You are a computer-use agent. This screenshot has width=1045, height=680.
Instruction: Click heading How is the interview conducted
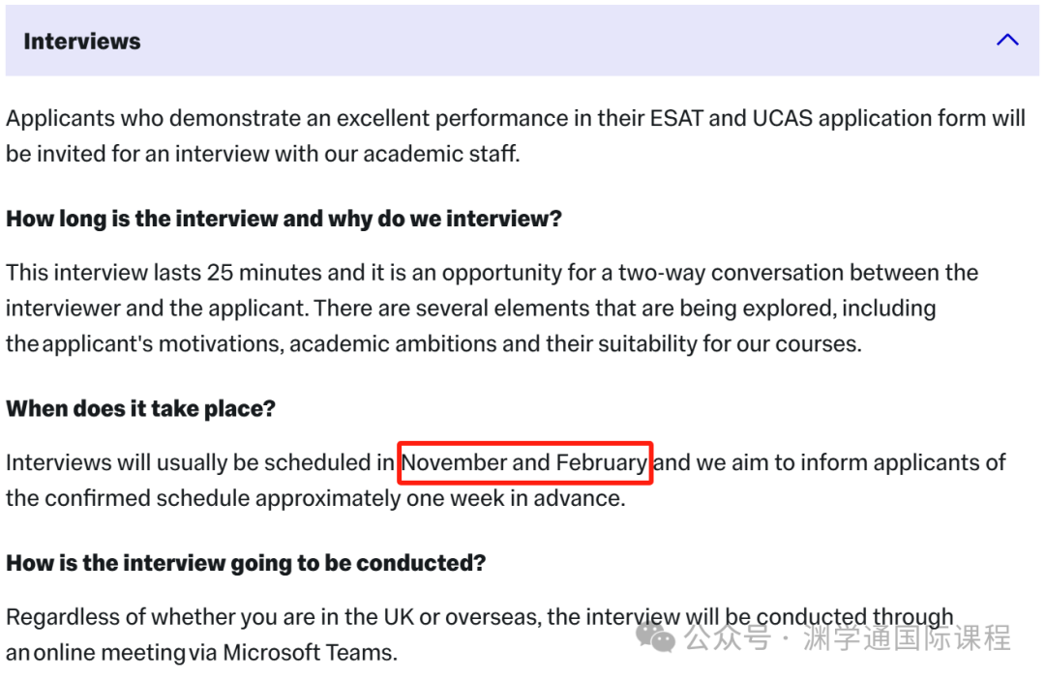pyautogui.click(x=246, y=564)
